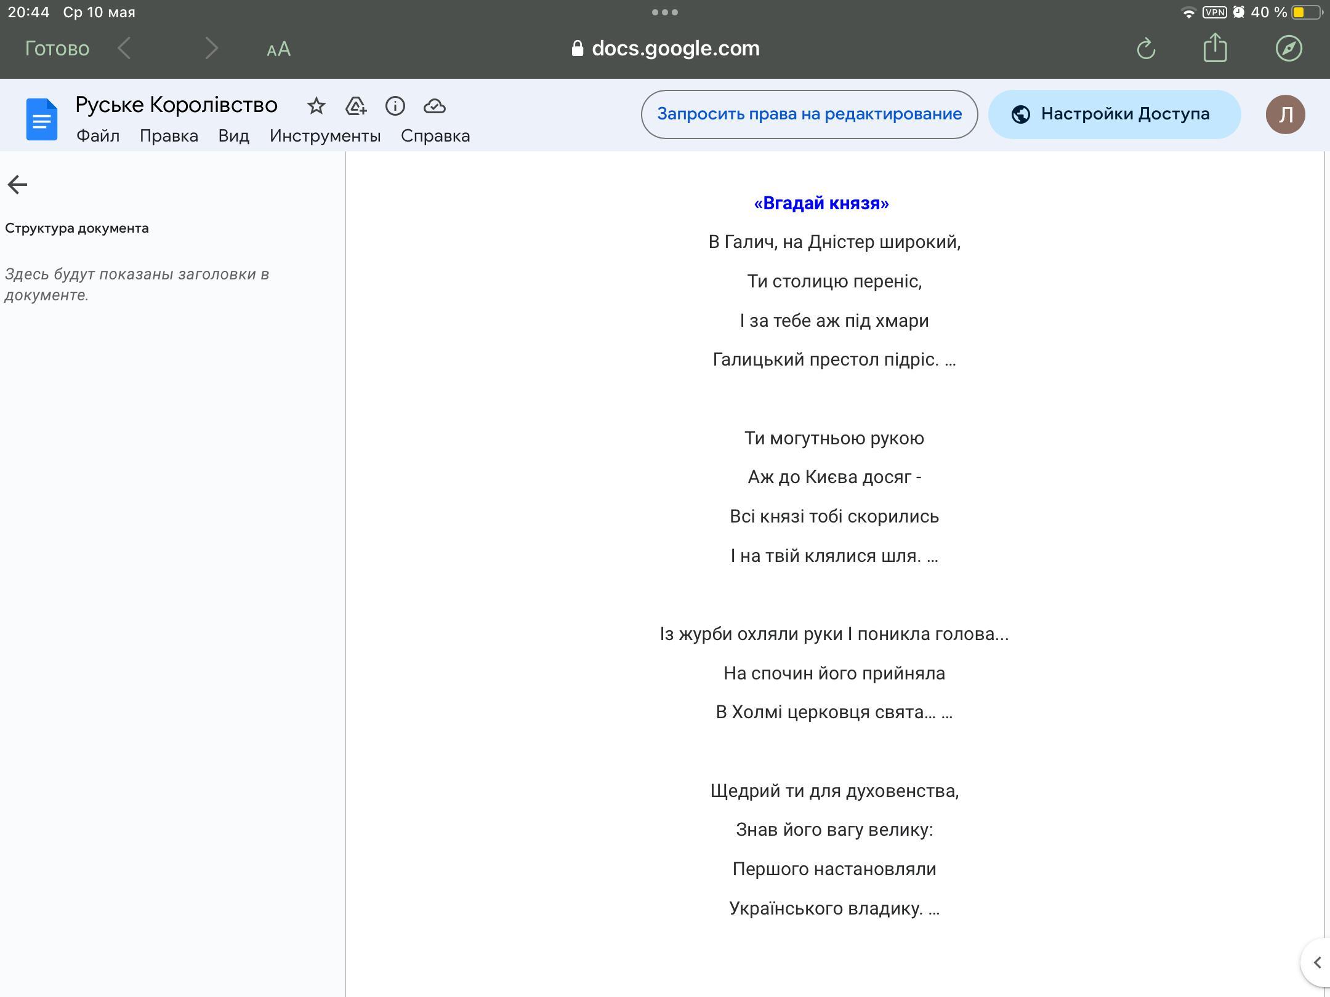The height and width of the screenshot is (997, 1330).
Task: Show side panel with chevron at bottom right
Action: click(x=1317, y=963)
